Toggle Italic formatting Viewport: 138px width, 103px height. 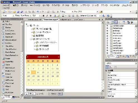(x=47, y=16)
